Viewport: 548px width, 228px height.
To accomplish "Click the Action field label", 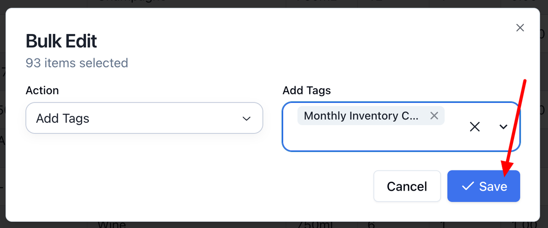I will pyautogui.click(x=42, y=90).
